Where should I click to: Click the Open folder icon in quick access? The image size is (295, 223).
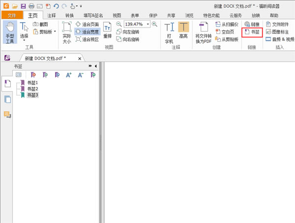point(15,6)
